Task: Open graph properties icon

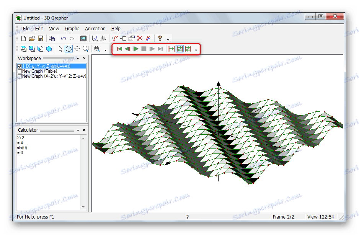Action: (131, 39)
